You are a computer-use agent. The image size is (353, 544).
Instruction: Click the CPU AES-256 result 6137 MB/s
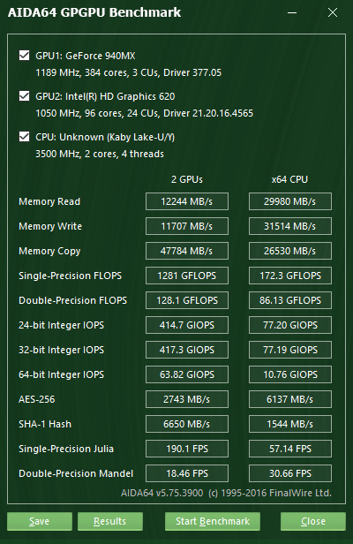pos(290,399)
